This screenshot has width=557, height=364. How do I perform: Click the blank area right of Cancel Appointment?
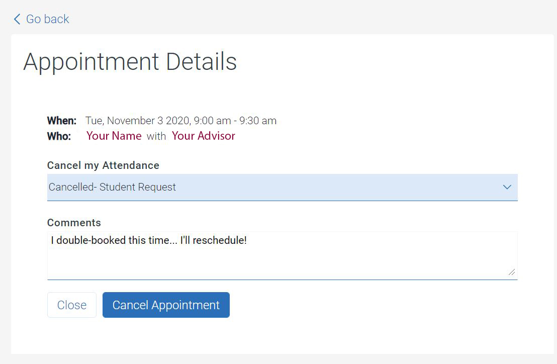coord(373,305)
